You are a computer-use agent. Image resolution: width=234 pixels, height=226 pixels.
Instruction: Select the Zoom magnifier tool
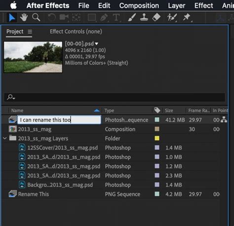click(x=36, y=17)
